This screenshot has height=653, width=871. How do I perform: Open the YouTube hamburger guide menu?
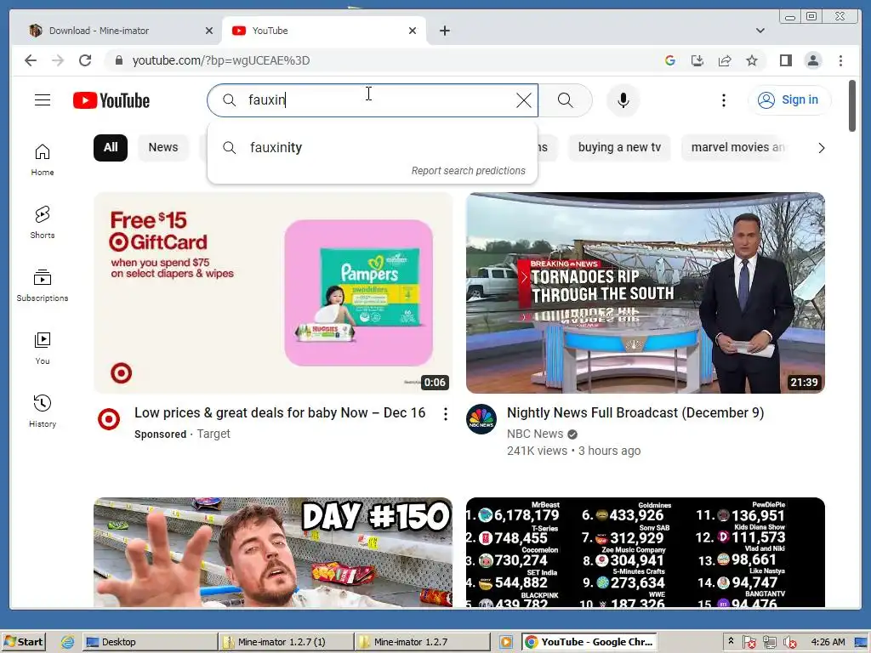coord(43,100)
